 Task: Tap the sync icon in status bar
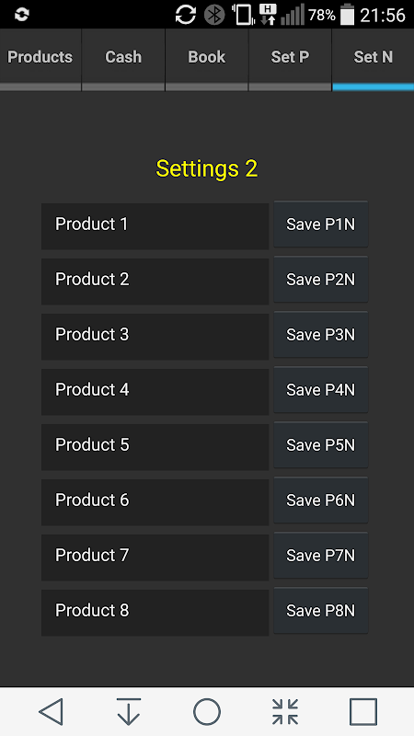(x=186, y=15)
